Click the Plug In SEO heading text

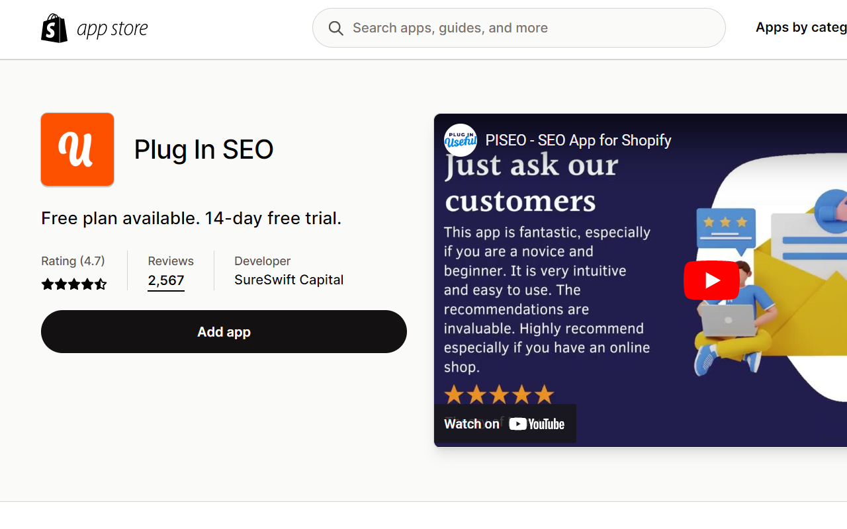click(203, 149)
